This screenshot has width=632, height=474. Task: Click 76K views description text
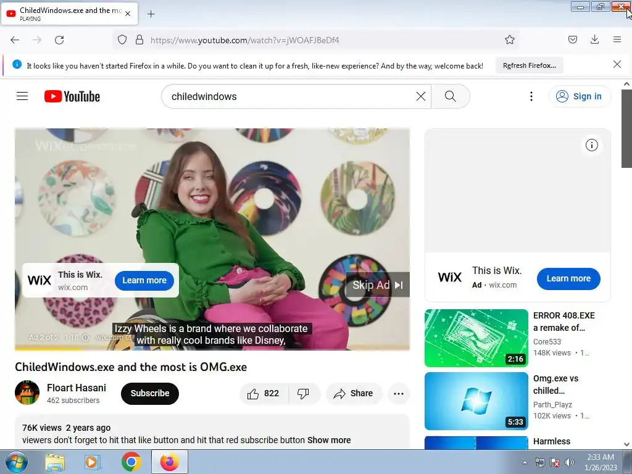click(x=42, y=428)
